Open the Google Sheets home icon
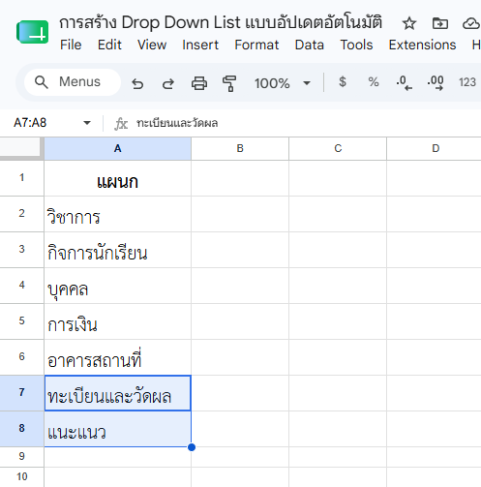Screen dimensions: 481x487 (x=33, y=32)
